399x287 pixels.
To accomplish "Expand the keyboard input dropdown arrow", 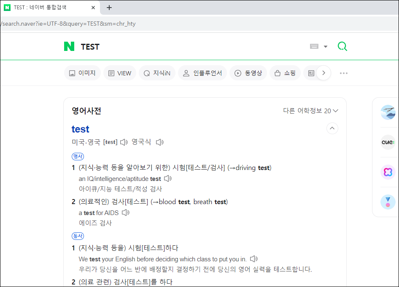I will (x=326, y=47).
